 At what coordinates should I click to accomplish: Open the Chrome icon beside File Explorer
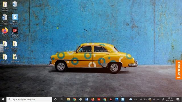click(75, 99)
